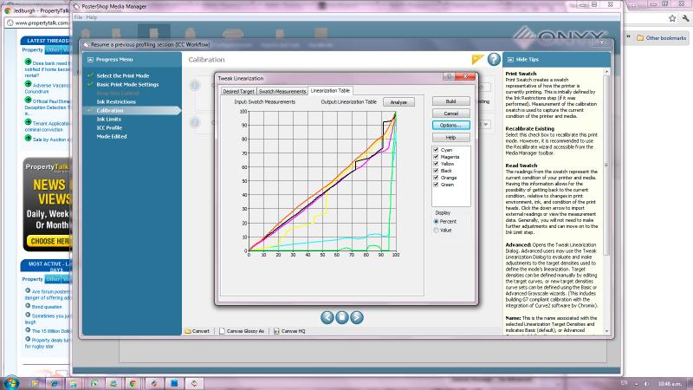This screenshot has height=390, width=693.
Task: Open the Windows Start orb
Action: [11, 383]
